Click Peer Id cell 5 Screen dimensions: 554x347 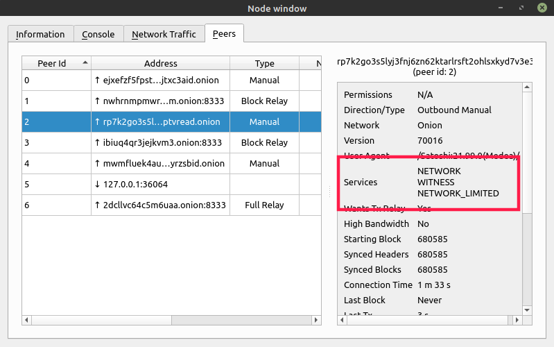click(x=56, y=185)
